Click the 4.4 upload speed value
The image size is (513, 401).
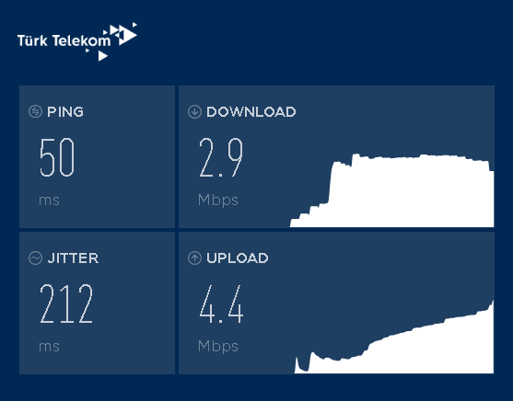(221, 304)
